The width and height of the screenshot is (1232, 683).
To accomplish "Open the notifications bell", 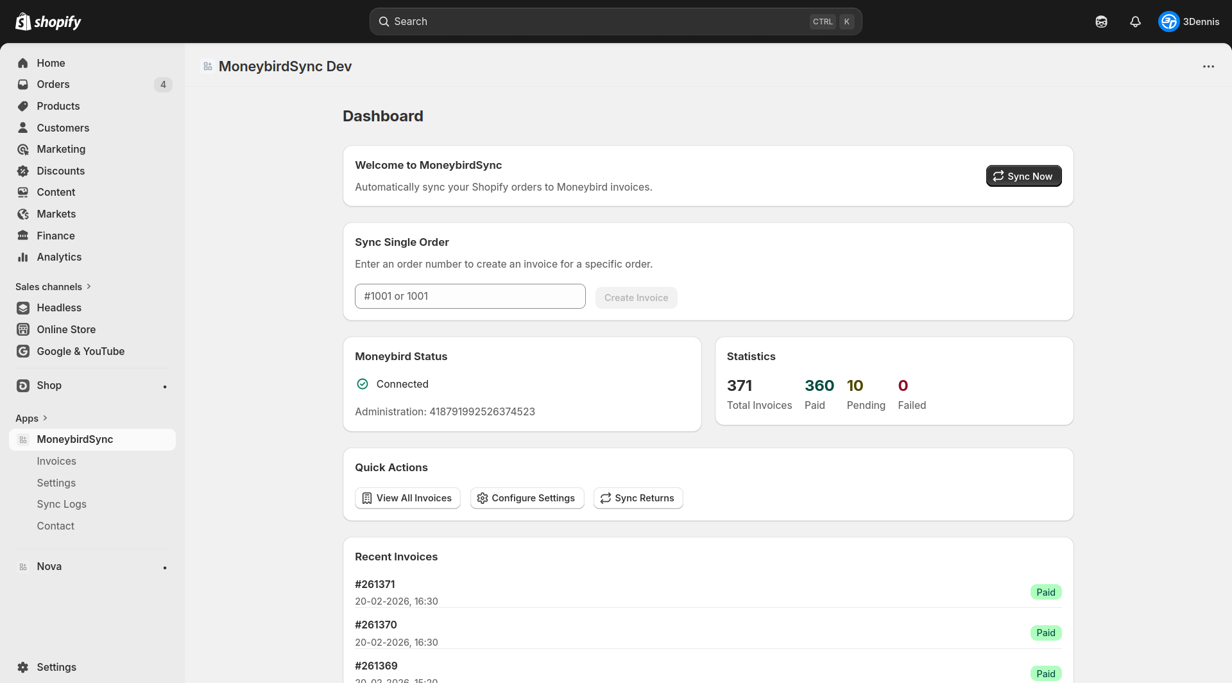I will pos(1135,21).
